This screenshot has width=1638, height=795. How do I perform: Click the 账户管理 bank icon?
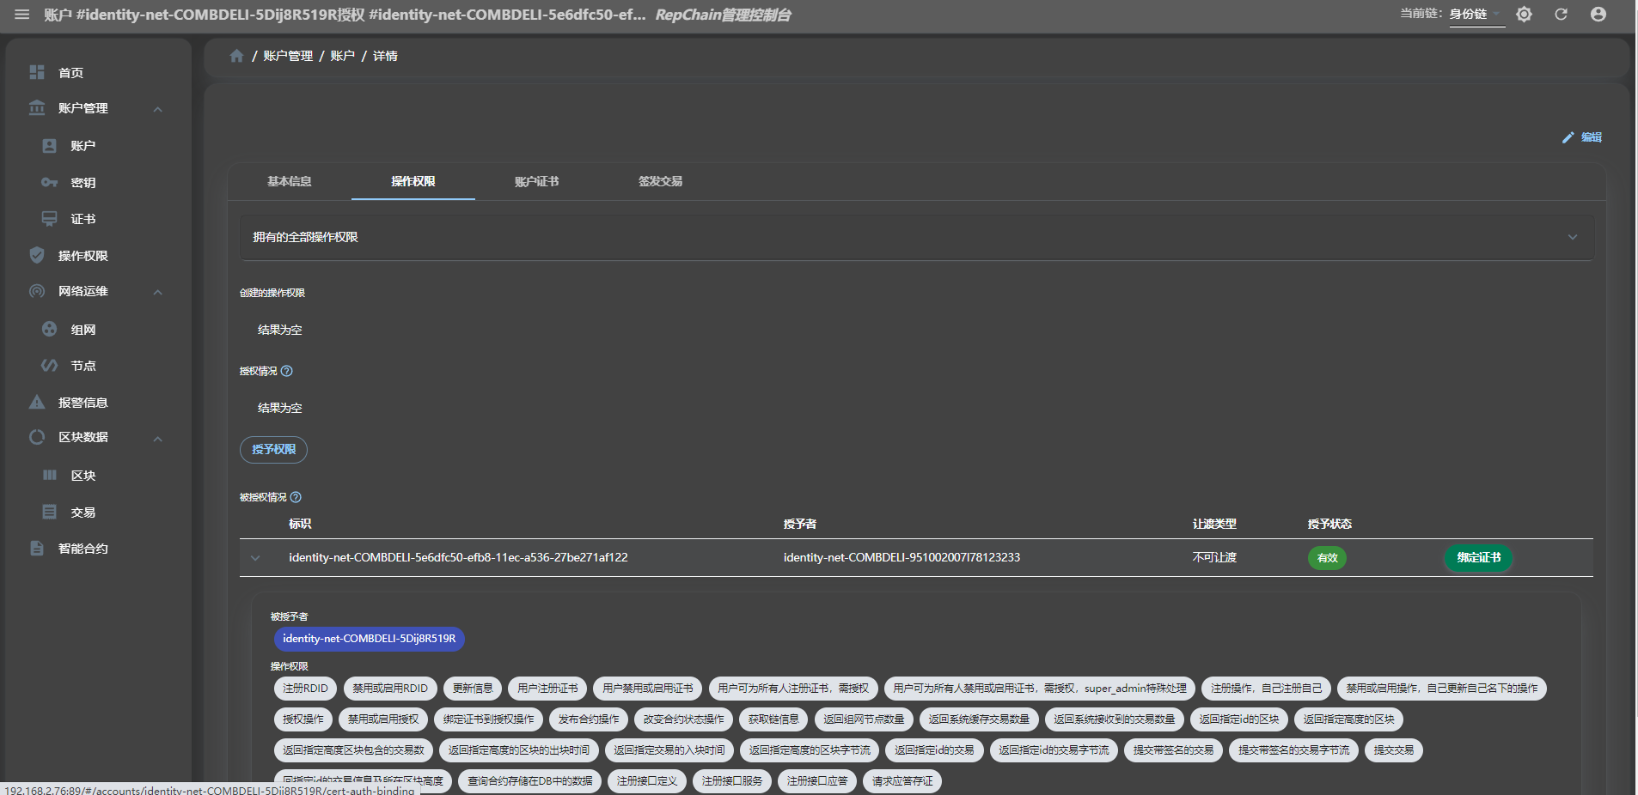tap(37, 108)
